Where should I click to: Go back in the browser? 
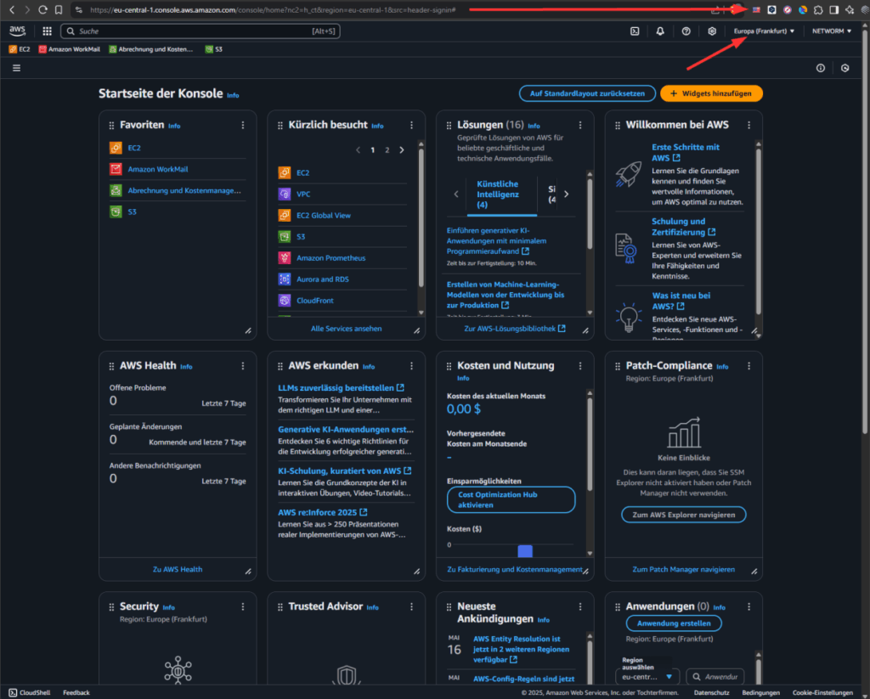pos(12,9)
